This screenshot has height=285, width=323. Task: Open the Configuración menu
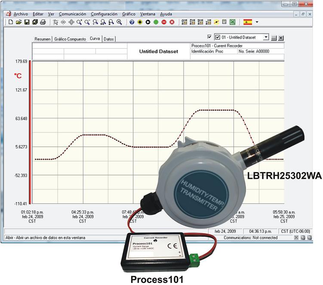pyautogui.click(x=104, y=14)
